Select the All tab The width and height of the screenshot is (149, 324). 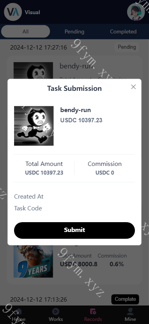[25, 31]
